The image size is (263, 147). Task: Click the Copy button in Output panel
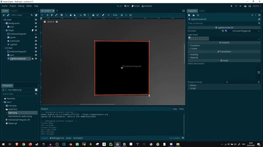[175, 109]
